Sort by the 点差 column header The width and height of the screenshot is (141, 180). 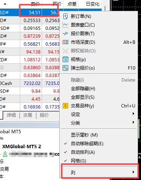(x=71, y=4)
